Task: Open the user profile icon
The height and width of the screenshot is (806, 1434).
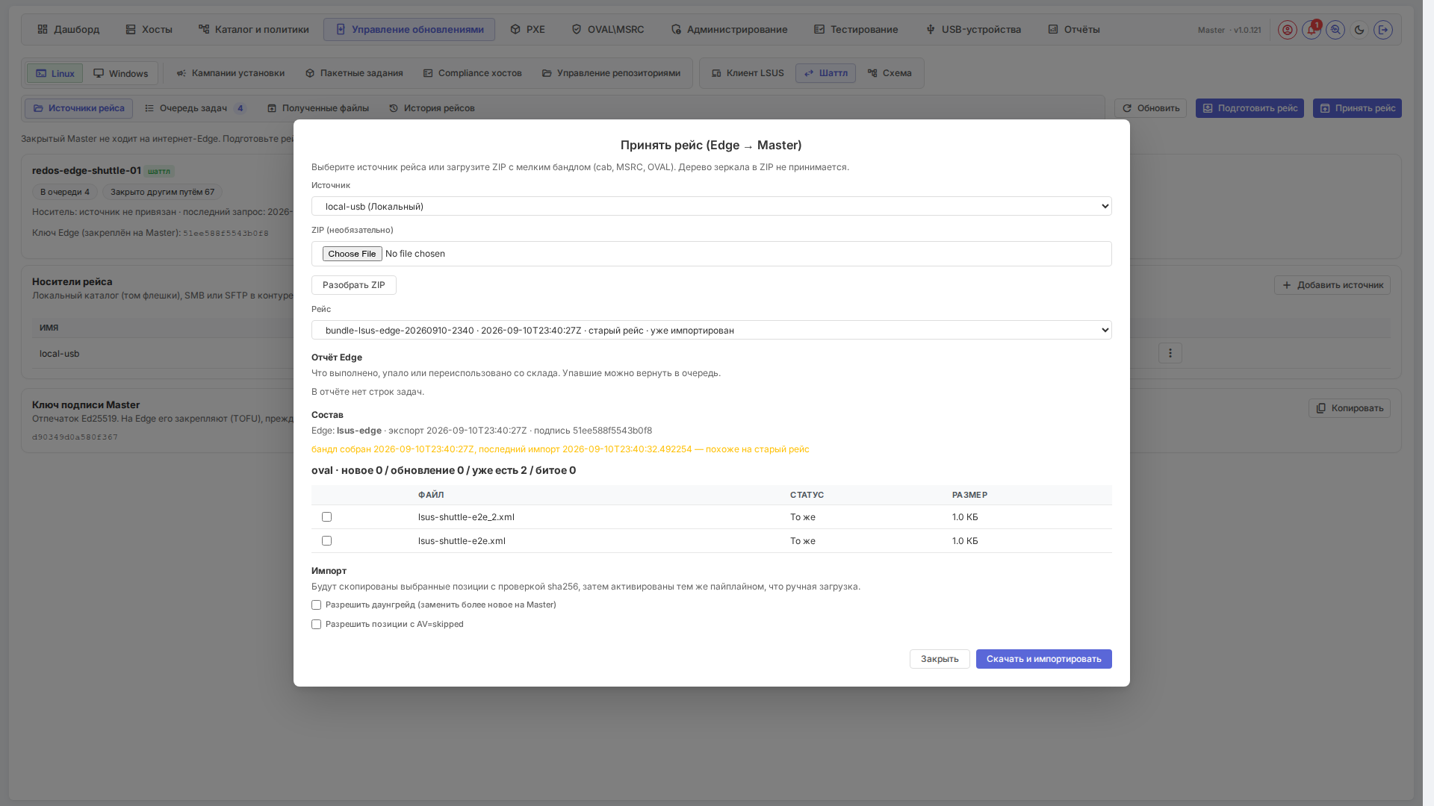Action: tap(1287, 30)
